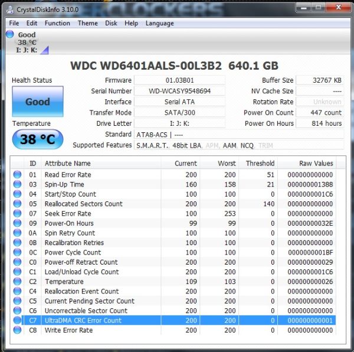Click status icon for Spin-Up Time

pos(17,184)
